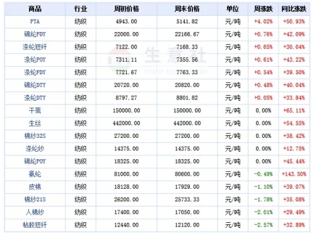The height and width of the screenshot is (236, 314).
Task: Open the 锦纶DTY commodity link
Action: coord(35,85)
